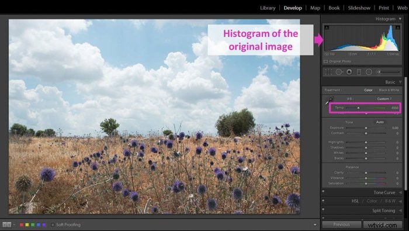This screenshot has height=231, width=409.
Task: Click the shadow clipping indicator in histogram
Action: (x=327, y=27)
